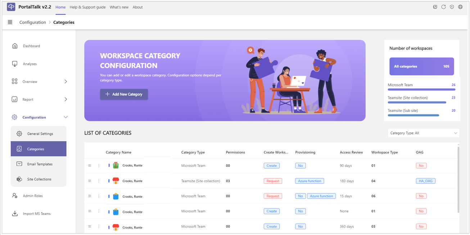Click the PortalTalk logo icon
Image resolution: width=470 pixels, height=235 pixels.
click(11, 7)
